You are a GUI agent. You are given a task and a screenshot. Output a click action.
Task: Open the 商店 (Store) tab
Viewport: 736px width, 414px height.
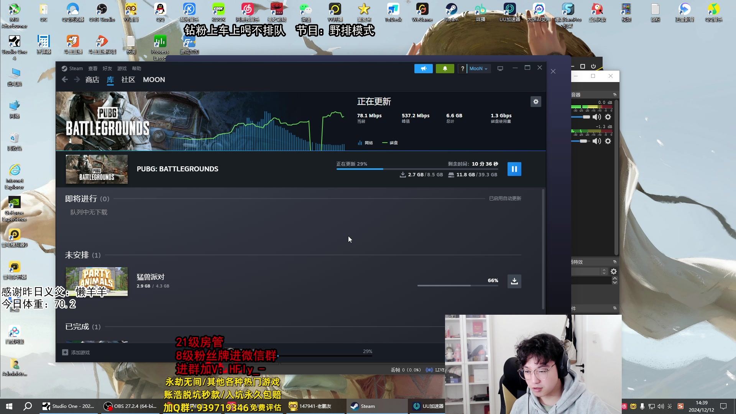(92, 80)
